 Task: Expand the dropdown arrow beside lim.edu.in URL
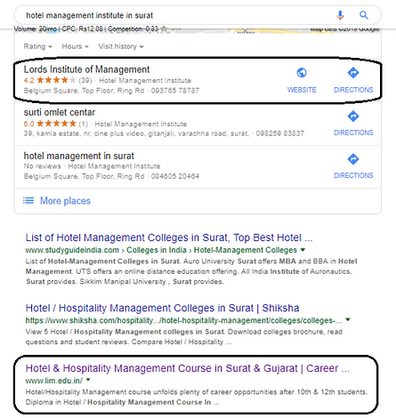click(88, 380)
